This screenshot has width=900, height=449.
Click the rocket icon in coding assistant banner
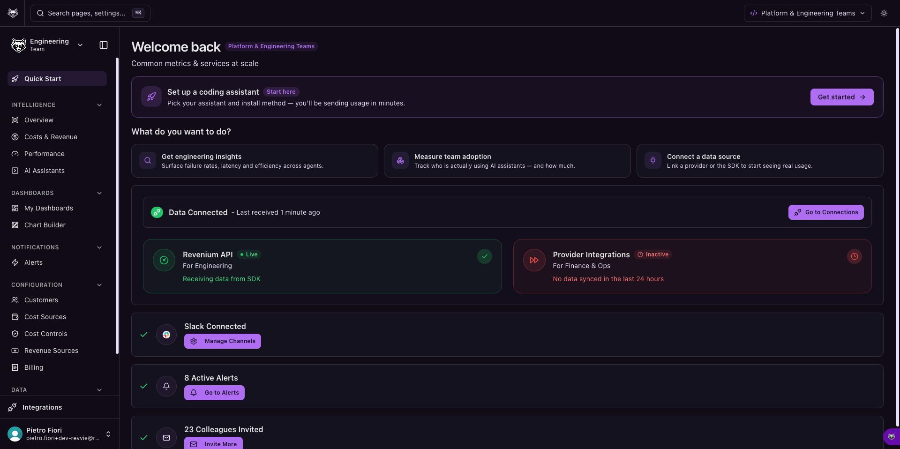(x=151, y=97)
